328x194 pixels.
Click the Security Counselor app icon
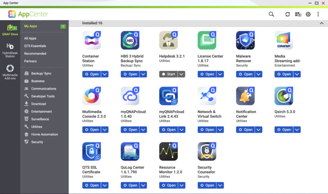coord(207,151)
